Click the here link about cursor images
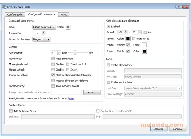 (71, 98)
